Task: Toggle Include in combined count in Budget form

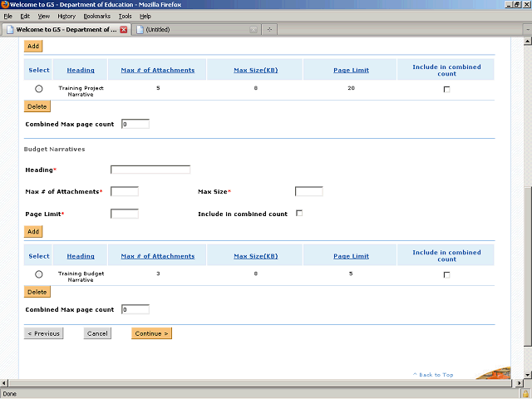Action: [299, 213]
